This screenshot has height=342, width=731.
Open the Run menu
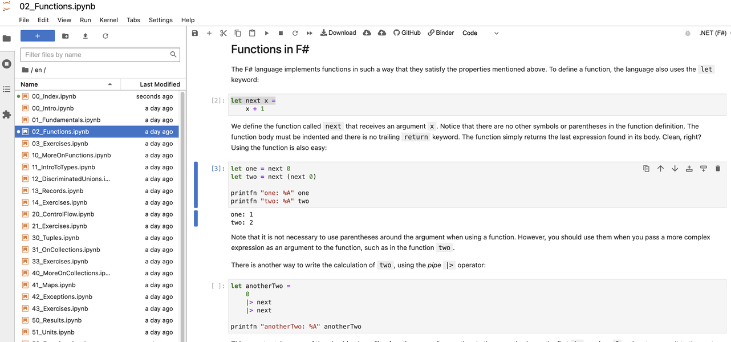click(86, 20)
